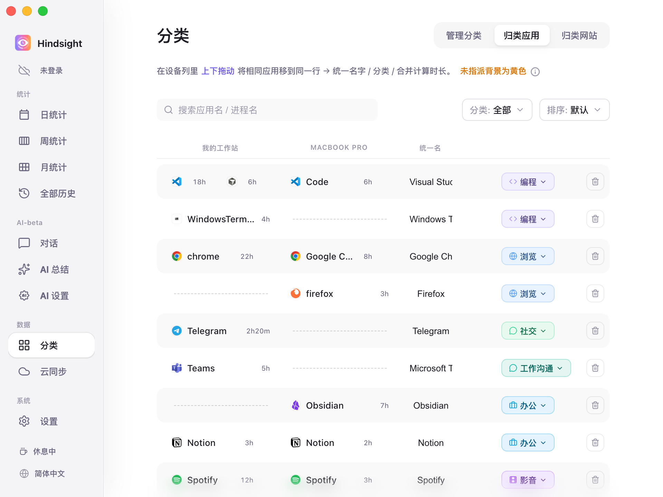Open 云同步 cloud sync page
This screenshot has height=497, width=663.
(51, 372)
